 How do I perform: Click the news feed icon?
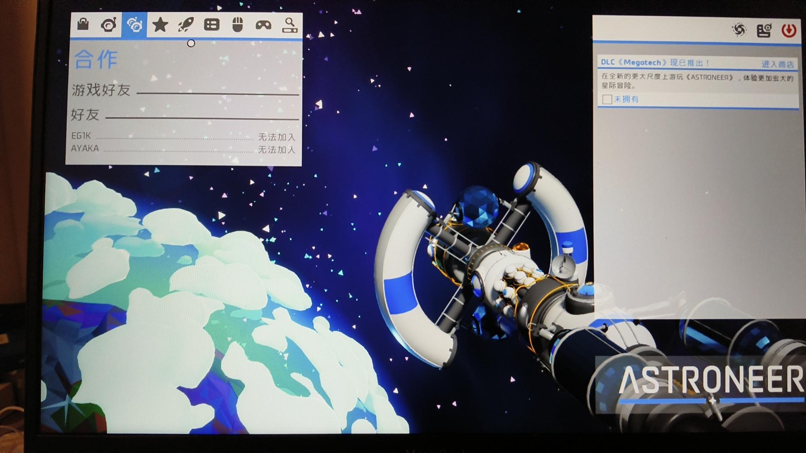764,30
